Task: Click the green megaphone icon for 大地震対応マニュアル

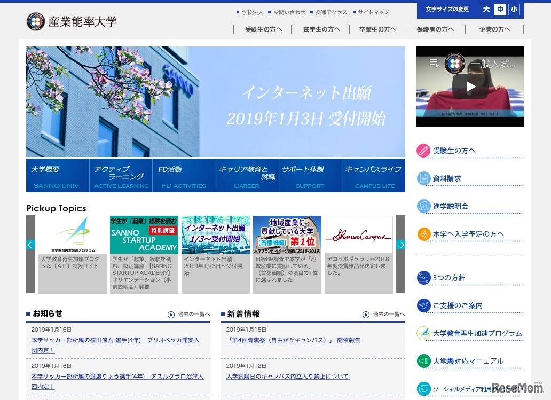Action: pos(423,361)
